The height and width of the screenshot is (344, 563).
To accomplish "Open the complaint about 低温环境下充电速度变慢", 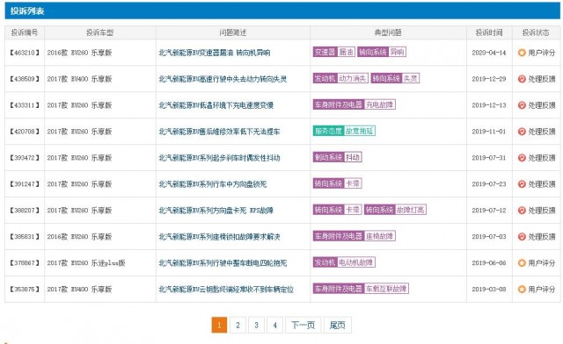I will 216,105.
